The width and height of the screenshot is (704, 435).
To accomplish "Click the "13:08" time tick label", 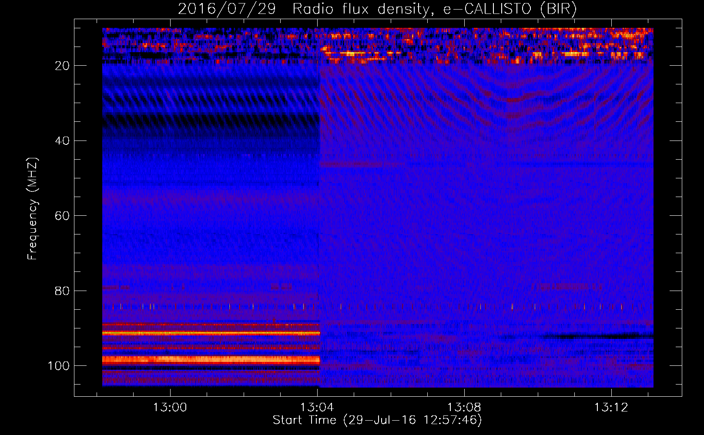I will [x=464, y=407].
